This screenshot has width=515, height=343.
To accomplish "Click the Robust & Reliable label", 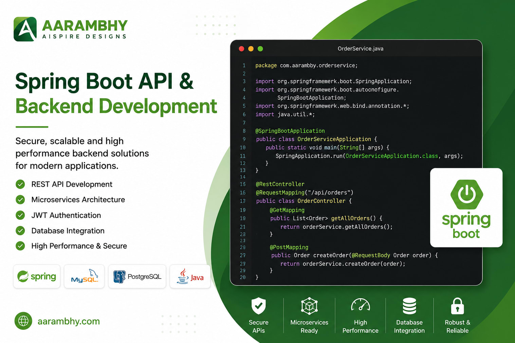I will 457,326.
